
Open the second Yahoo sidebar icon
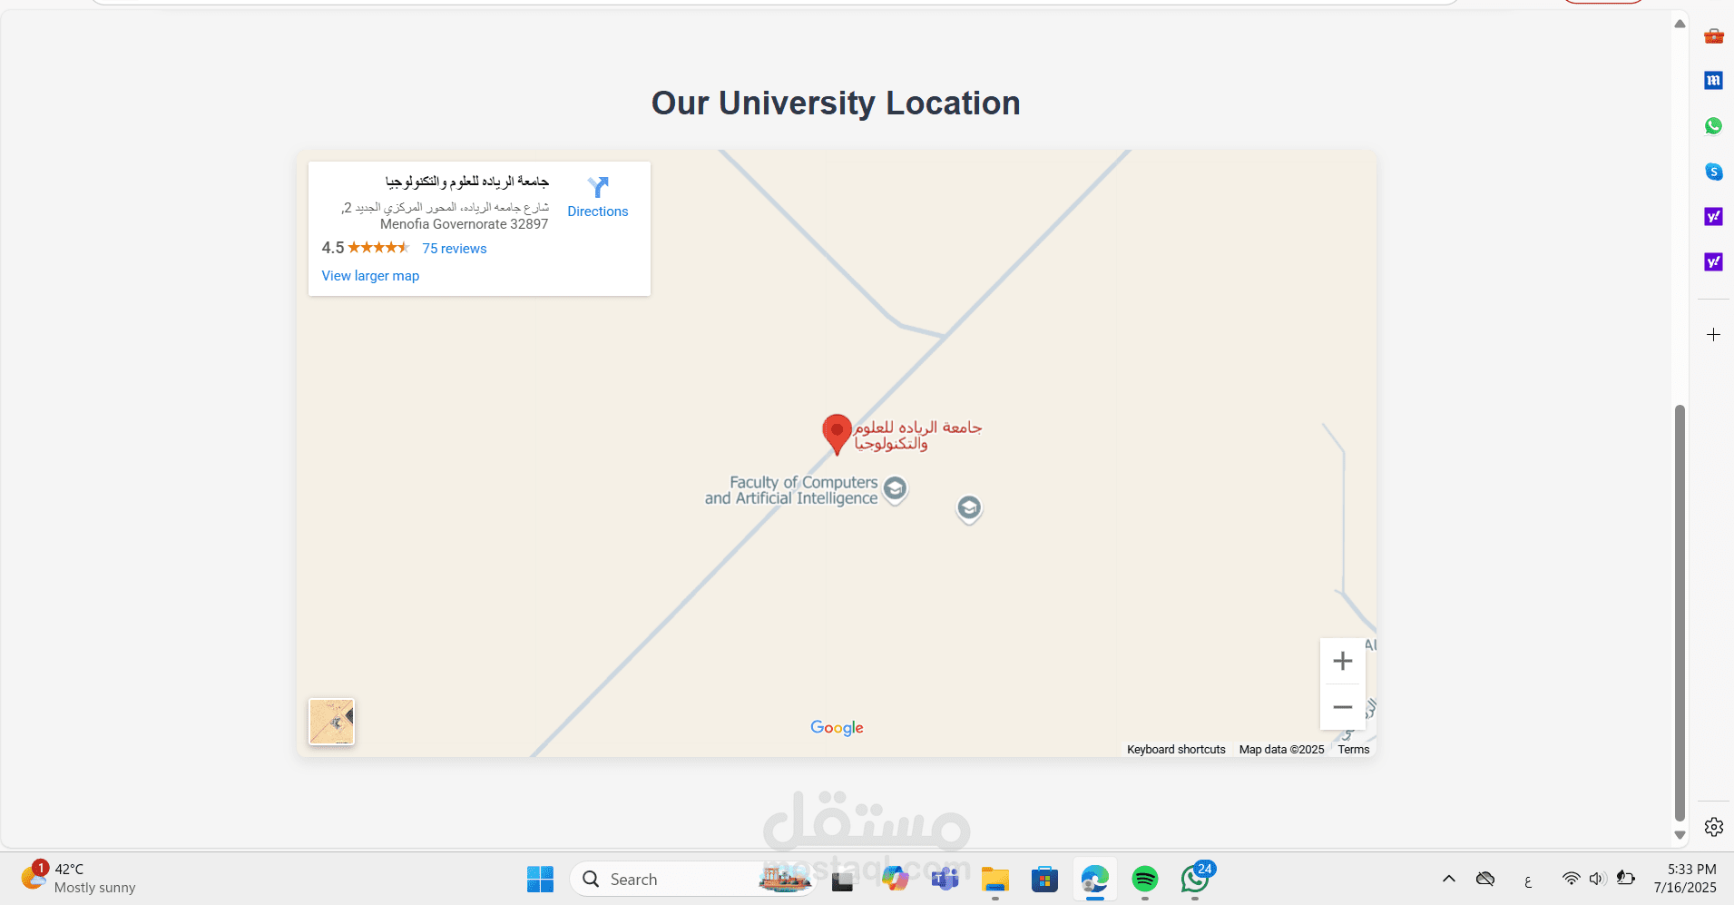click(1713, 262)
